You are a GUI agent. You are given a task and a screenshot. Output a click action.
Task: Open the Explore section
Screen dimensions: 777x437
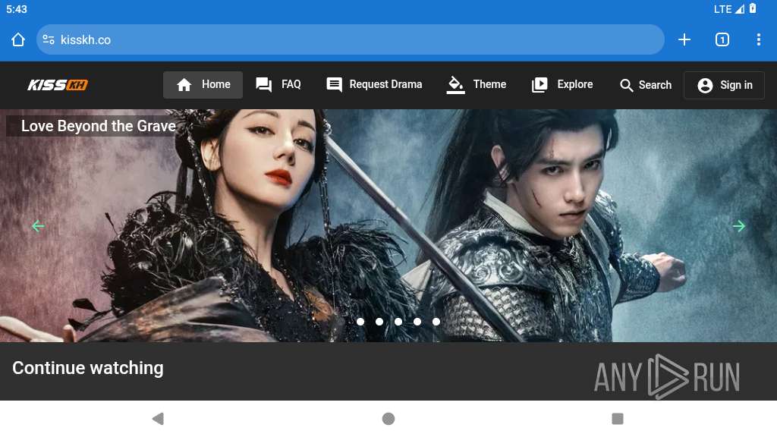(562, 85)
